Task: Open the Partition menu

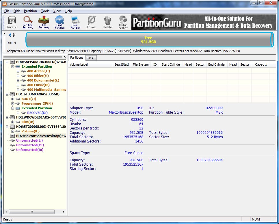Action: [30, 11]
